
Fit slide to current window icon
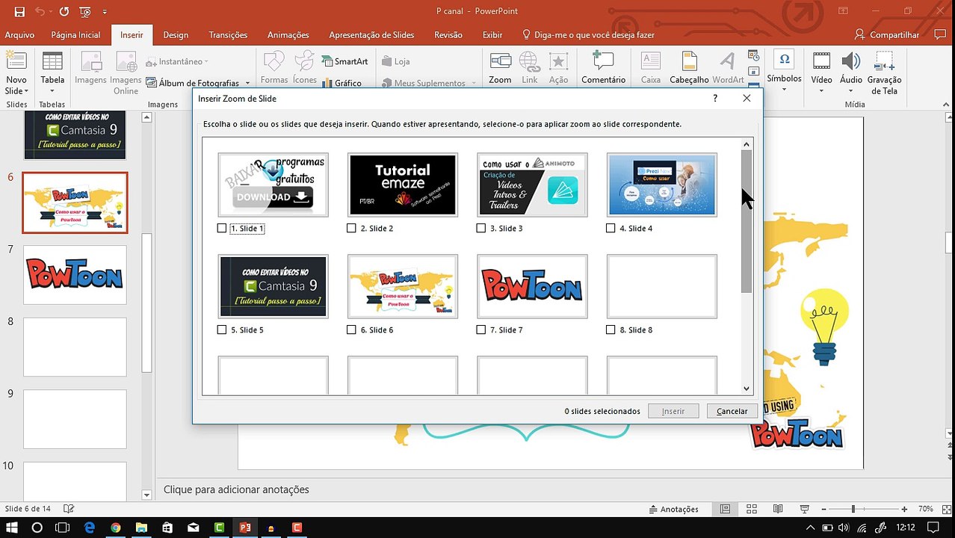pos(947,509)
